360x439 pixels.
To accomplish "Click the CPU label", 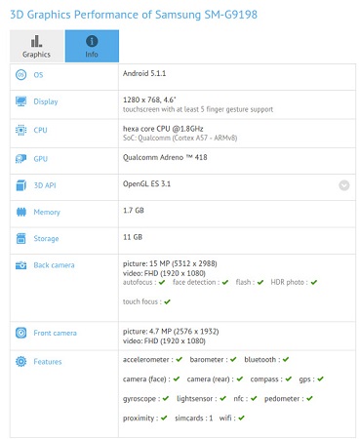I will click(x=41, y=130).
